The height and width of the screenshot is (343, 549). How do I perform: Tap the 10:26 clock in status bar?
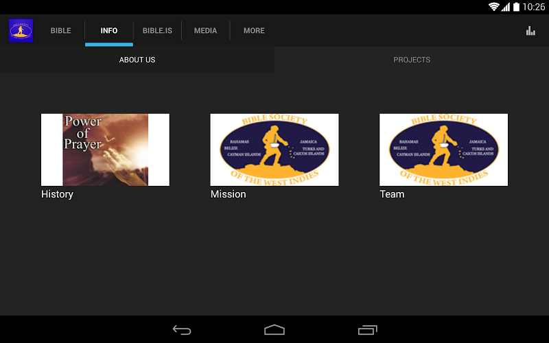[x=534, y=7]
